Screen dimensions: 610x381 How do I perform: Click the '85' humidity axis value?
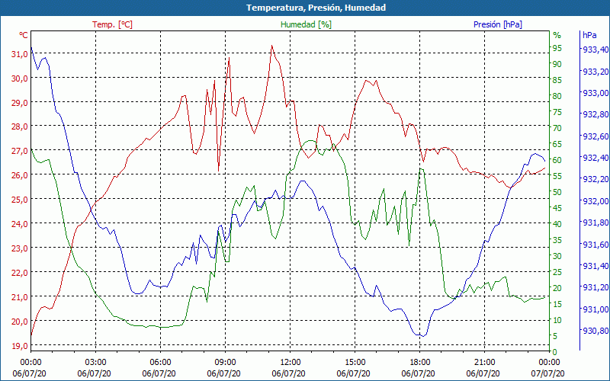tap(557, 80)
